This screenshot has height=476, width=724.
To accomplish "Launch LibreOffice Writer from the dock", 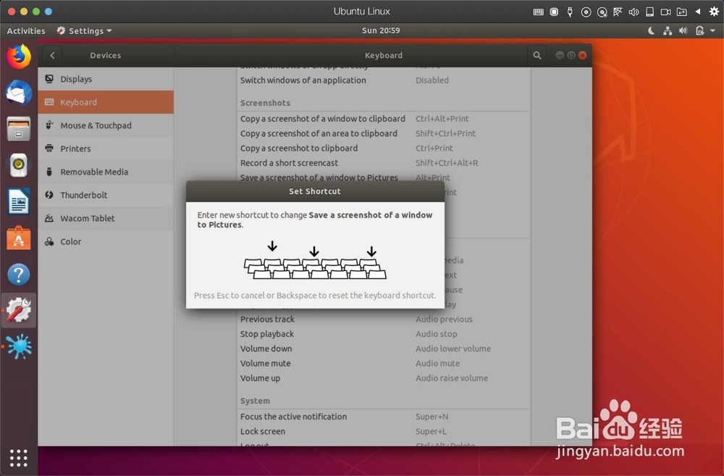I will [19, 201].
